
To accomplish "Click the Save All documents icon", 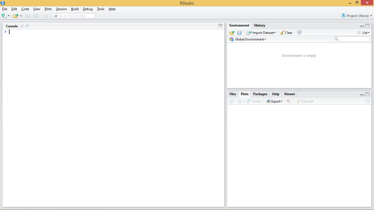I will point(36,16).
